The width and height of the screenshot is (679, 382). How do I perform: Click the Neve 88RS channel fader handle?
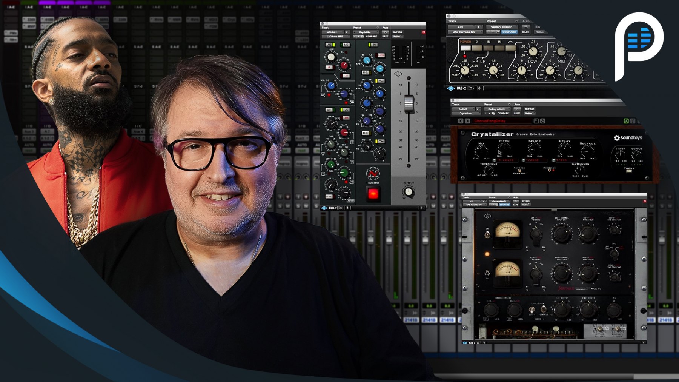pos(409,104)
